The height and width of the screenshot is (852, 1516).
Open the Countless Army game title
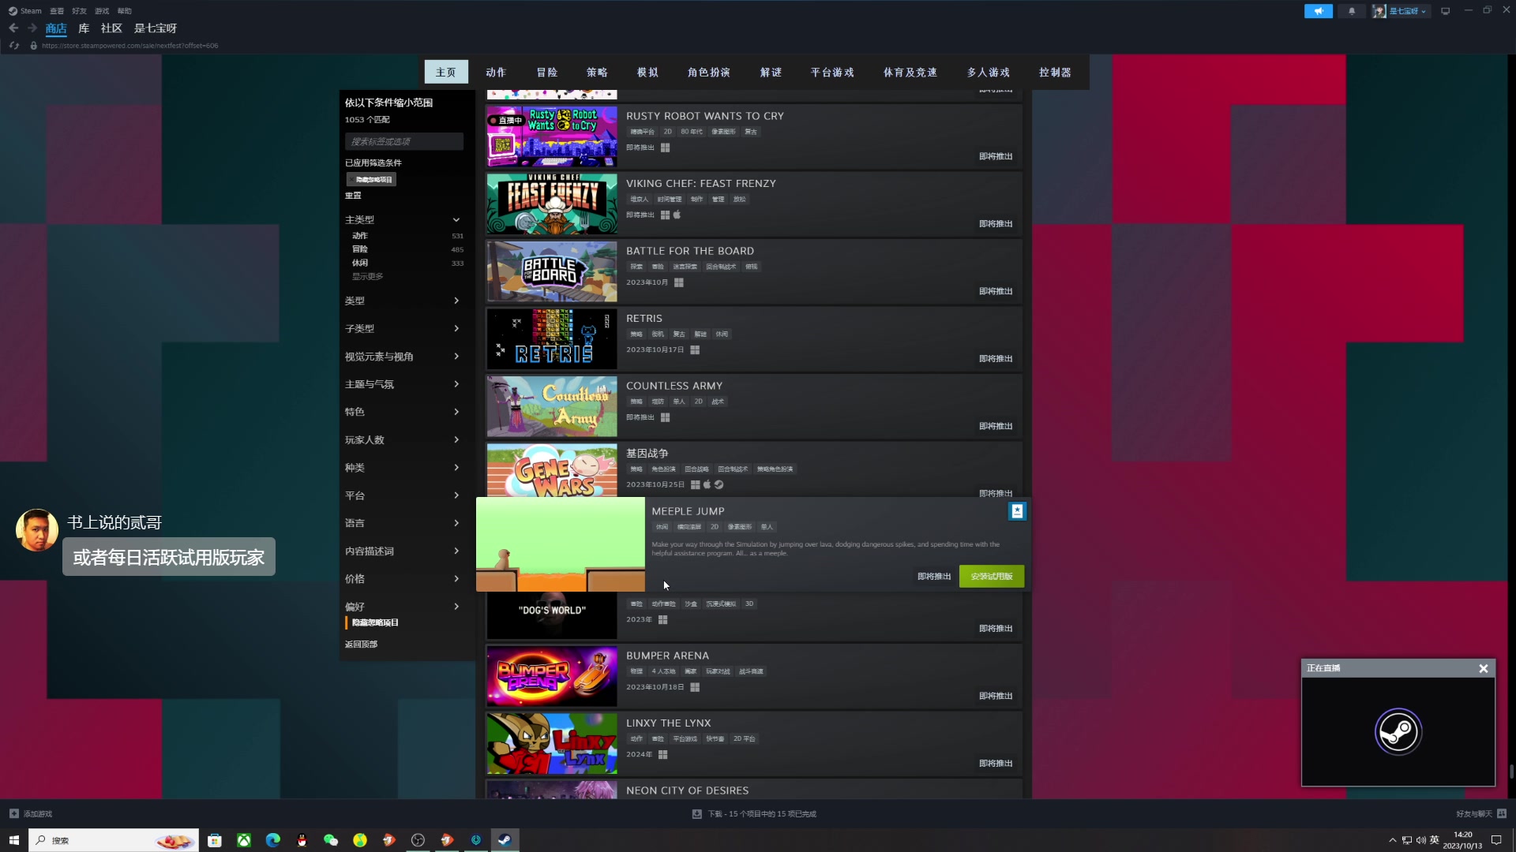tap(674, 386)
